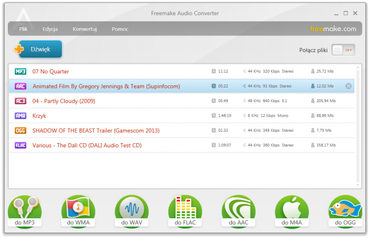The width and height of the screenshot is (370, 238).
Task: Open the Konwertuj menu
Action: point(85,29)
